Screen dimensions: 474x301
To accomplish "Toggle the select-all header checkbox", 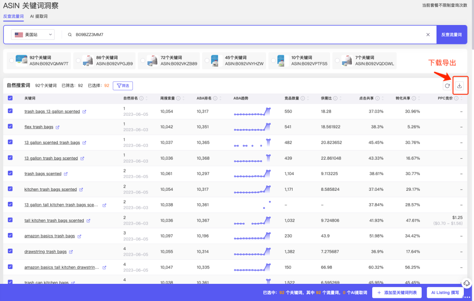I will 10,98.
